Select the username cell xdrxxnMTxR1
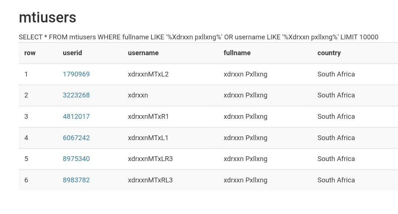Viewport: 398px width, 214px height. point(148,117)
